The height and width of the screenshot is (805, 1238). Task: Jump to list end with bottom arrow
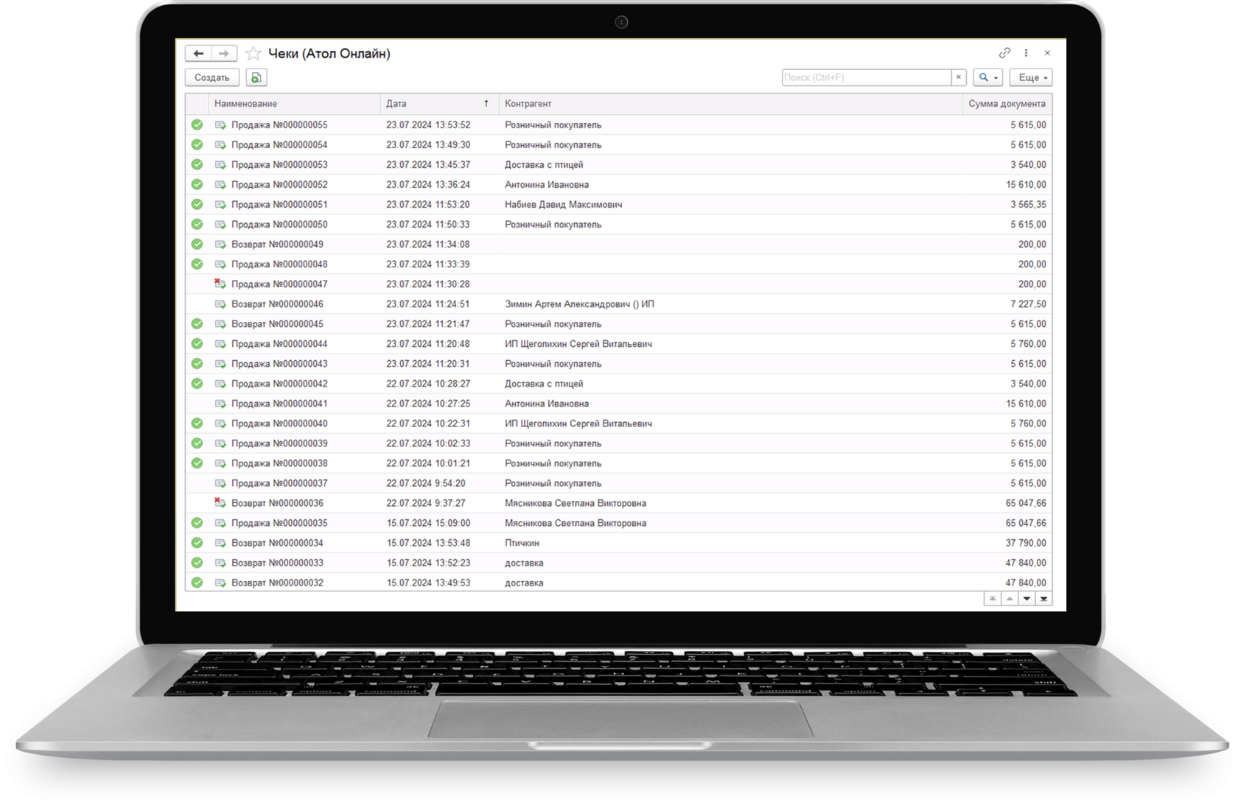click(x=1043, y=599)
